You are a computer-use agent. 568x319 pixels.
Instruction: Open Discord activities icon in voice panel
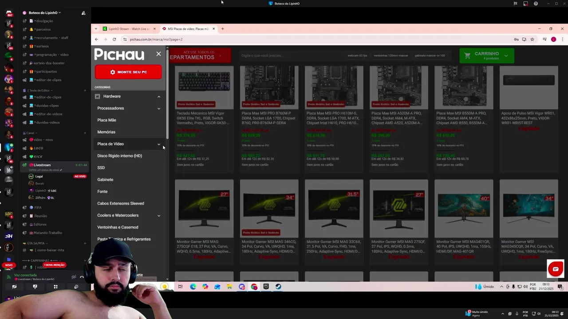pos(55,287)
